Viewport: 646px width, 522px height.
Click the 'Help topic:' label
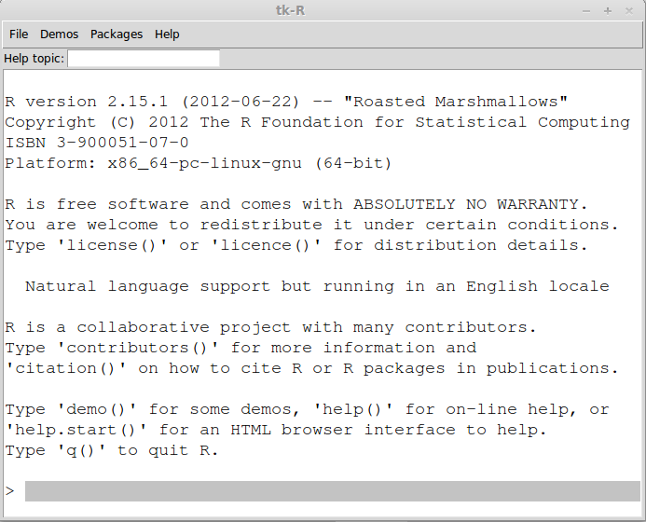coord(34,59)
